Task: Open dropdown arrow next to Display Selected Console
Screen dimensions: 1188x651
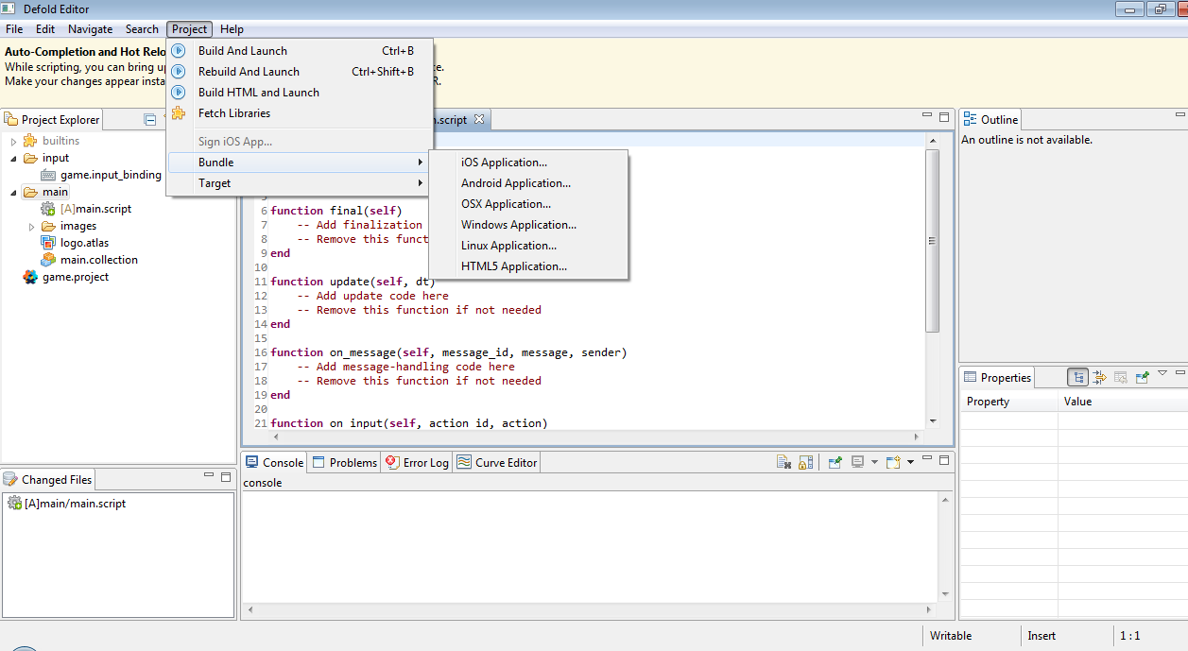Action: click(x=874, y=462)
